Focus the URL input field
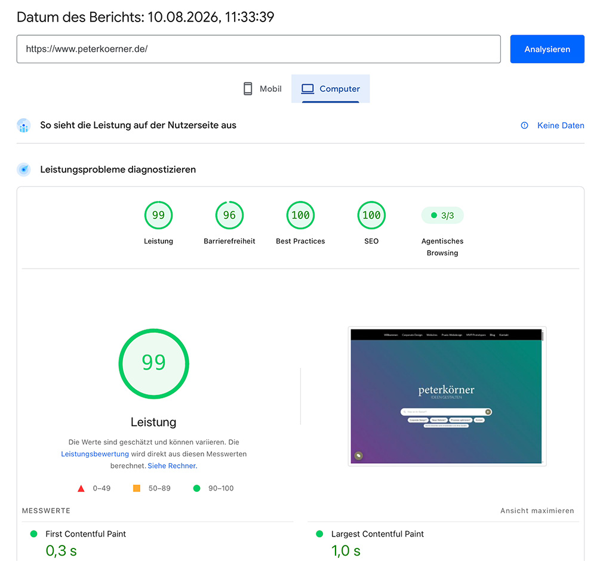The height and width of the screenshot is (561, 597). [x=259, y=49]
